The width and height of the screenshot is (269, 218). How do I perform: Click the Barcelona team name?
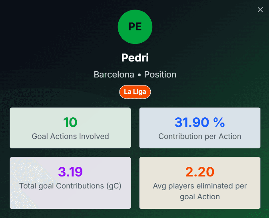[x=114, y=75]
